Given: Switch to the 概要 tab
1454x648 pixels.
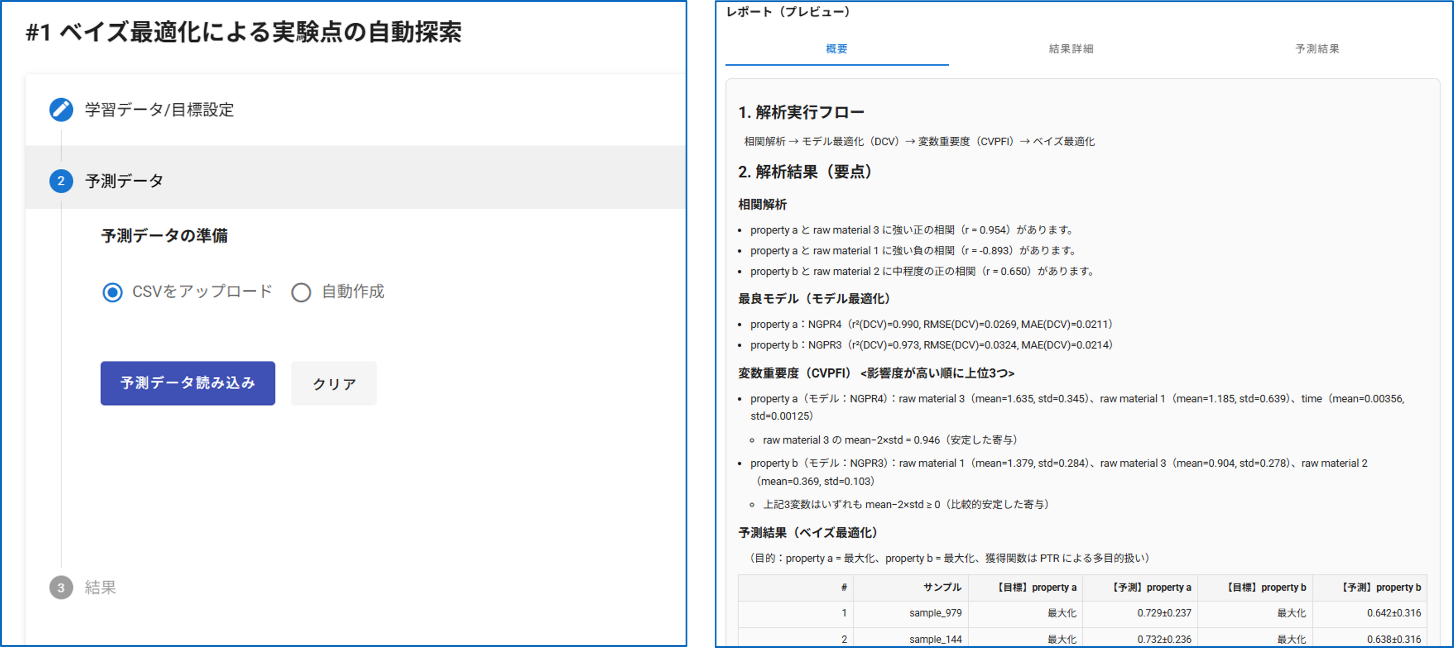Looking at the screenshot, I should pos(836,49).
